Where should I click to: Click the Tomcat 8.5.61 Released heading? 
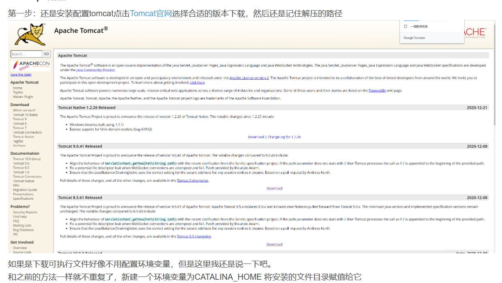(80, 198)
